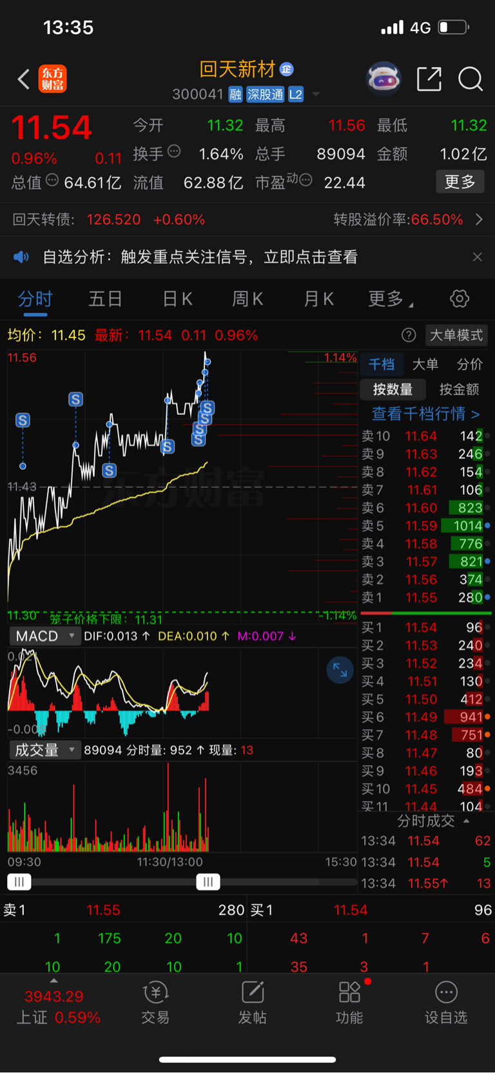The width and height of the screenshot is (495, 1073).
Task: Select 买10 price 11.45 row
Action: click(425, 788)
